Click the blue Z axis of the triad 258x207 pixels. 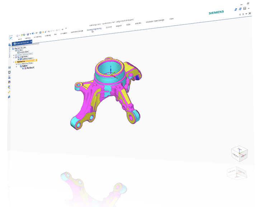111,70
